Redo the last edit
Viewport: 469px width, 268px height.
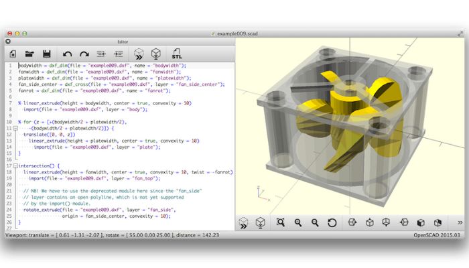(x=84, y=54)
